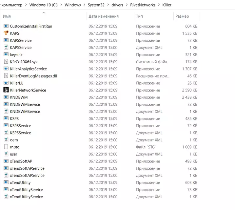235x210 pixels.
Task: Select the xTendSoftAP application icon
Action: pos(6,161)
